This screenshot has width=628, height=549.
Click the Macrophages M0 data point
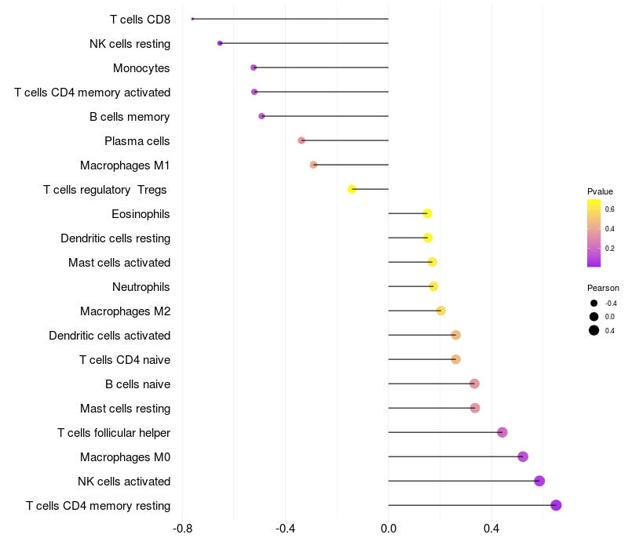523,456
